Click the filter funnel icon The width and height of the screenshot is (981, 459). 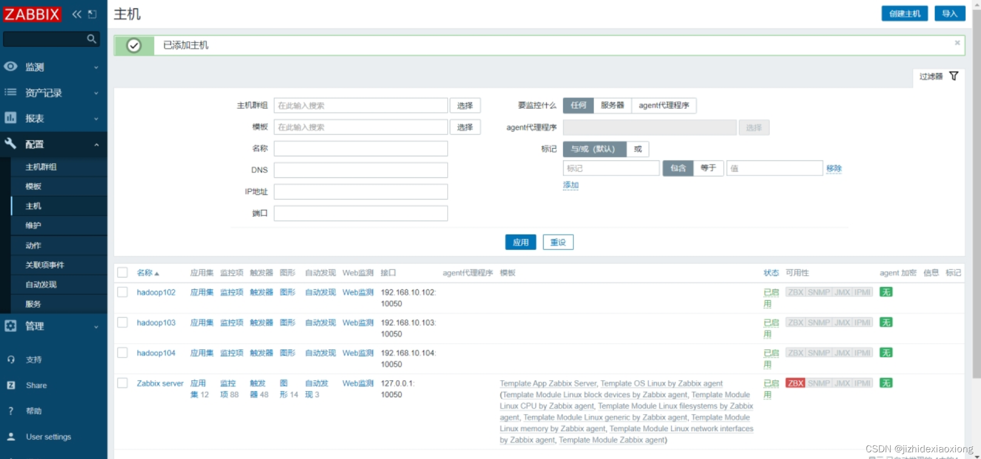[954, 76]
